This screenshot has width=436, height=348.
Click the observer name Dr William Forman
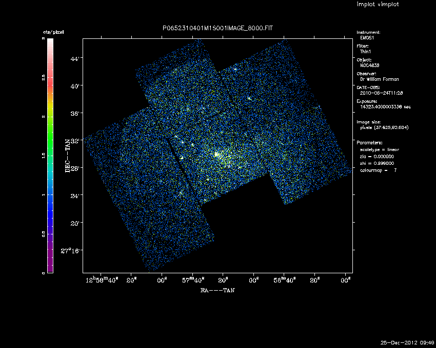tap(379, 79)
